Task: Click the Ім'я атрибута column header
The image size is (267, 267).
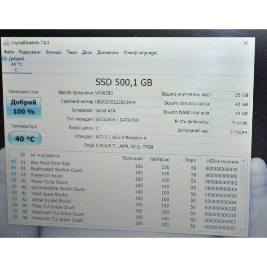Action: (45, 155)
